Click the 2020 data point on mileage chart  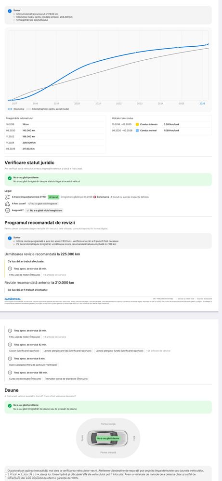91,63
